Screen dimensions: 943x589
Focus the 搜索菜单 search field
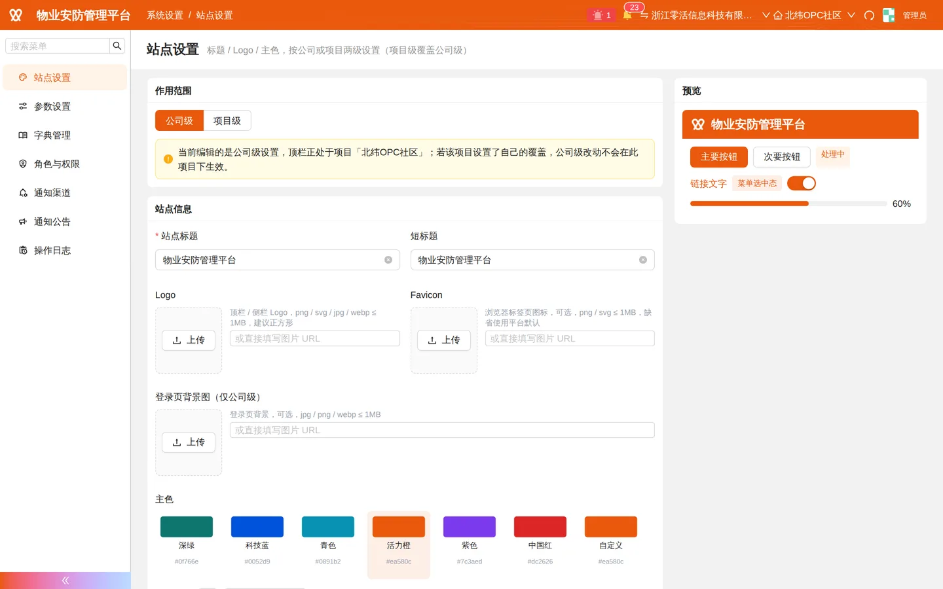pos(58,46)
